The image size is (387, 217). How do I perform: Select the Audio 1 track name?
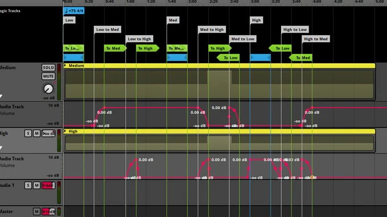(7, 185)
